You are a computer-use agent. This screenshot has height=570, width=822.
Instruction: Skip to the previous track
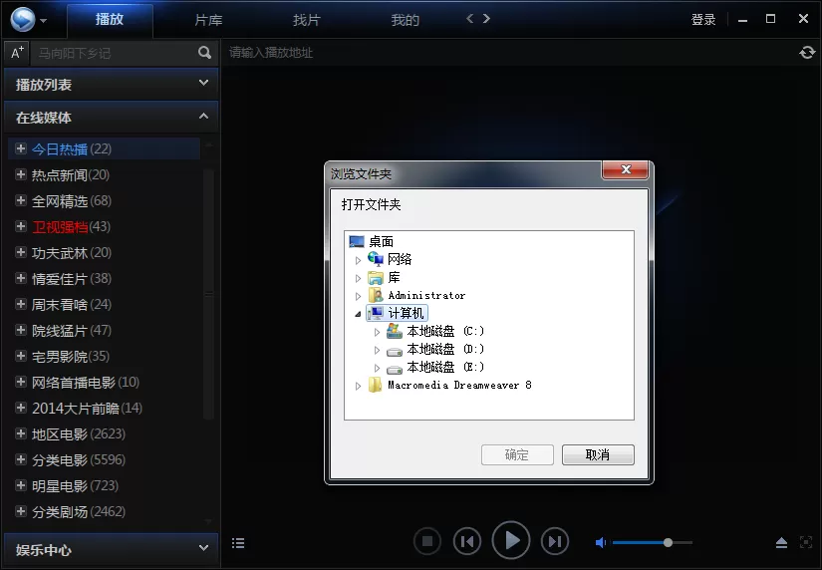coord(467,541)
